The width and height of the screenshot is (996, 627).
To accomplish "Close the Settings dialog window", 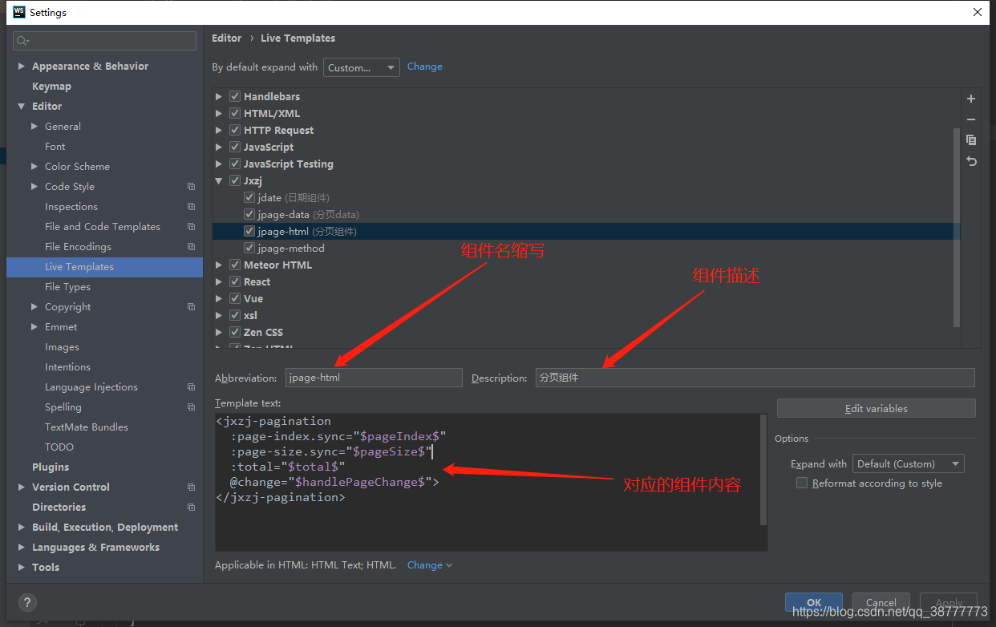I will (977, 12).
